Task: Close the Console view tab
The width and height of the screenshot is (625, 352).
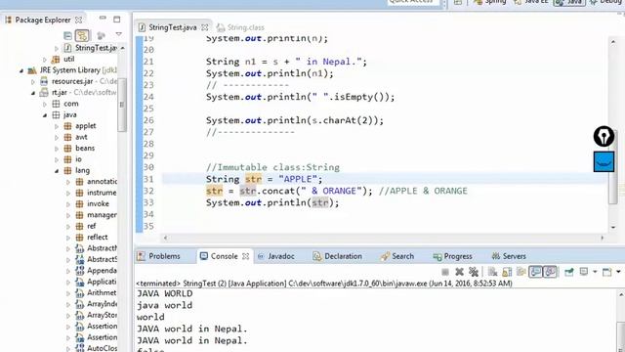Action: click(245, 256)
